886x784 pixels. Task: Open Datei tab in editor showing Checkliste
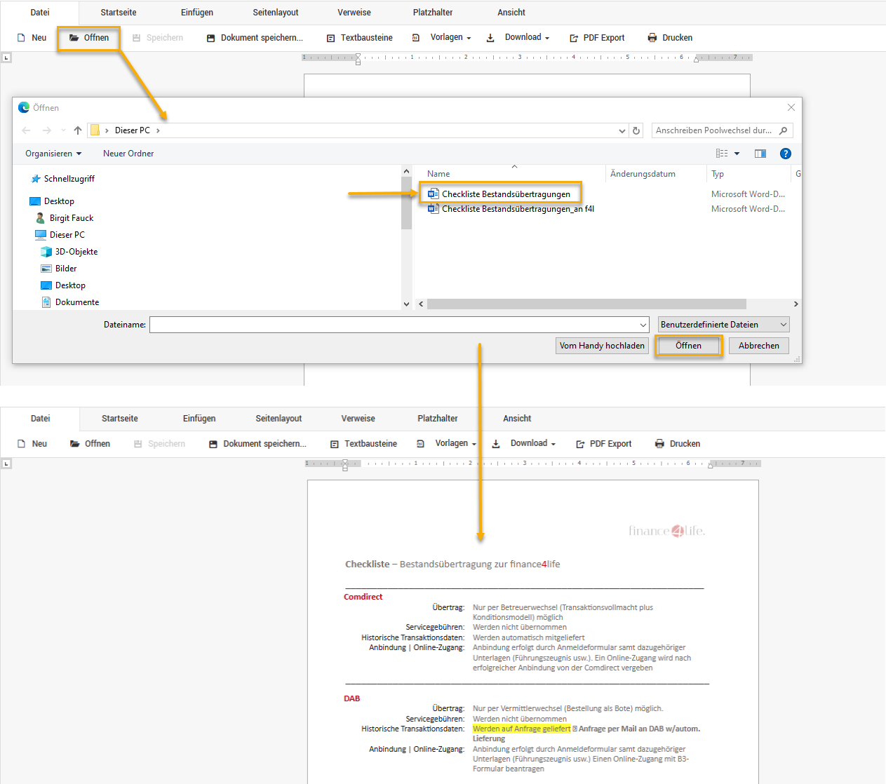point(41,419)
